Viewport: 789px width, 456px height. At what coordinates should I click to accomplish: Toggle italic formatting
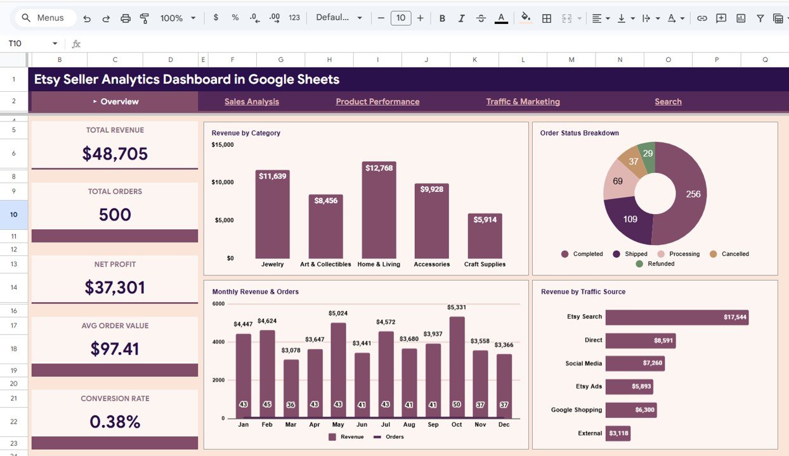pyautogui.click(x=461, y=18)
